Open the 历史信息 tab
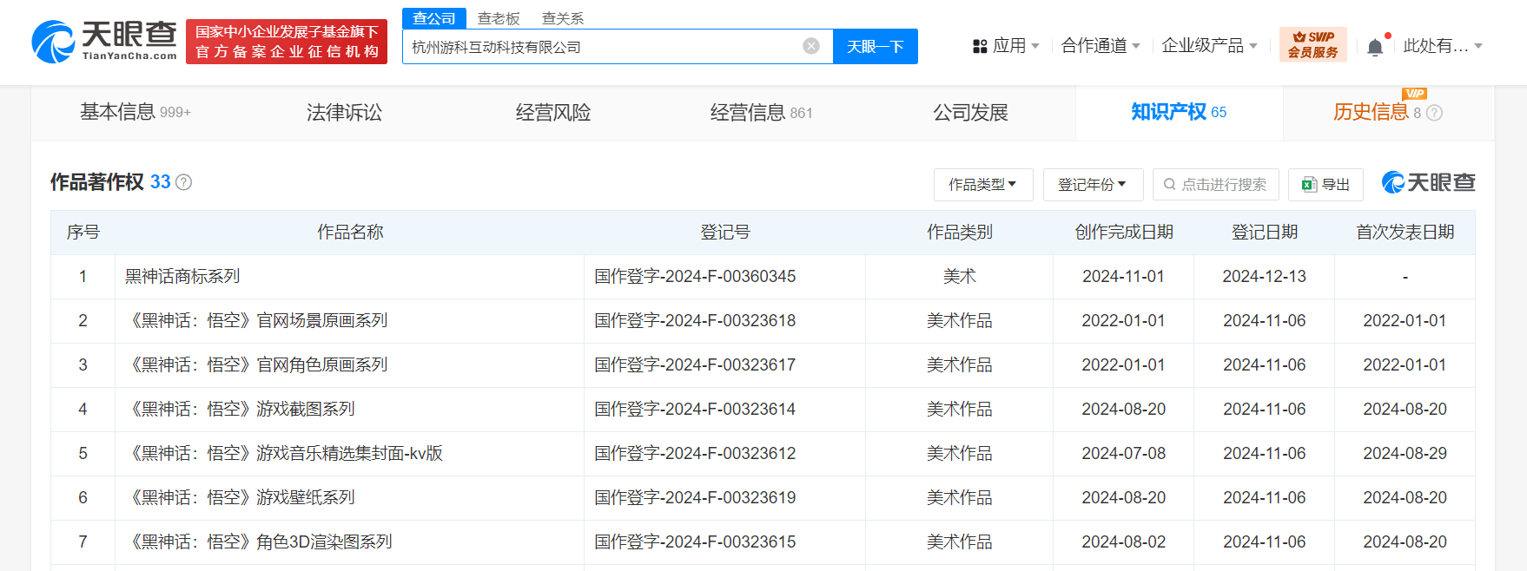This screenshot has width=1527, height=571. coord(1387,113)
